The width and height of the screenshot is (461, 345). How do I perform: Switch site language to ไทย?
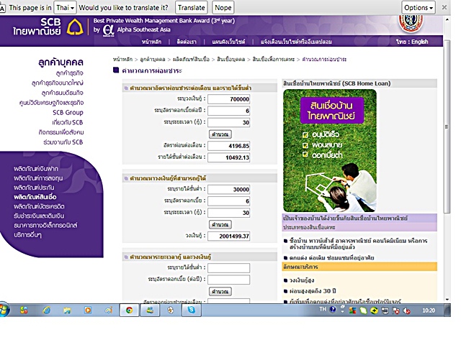point(400,42)
